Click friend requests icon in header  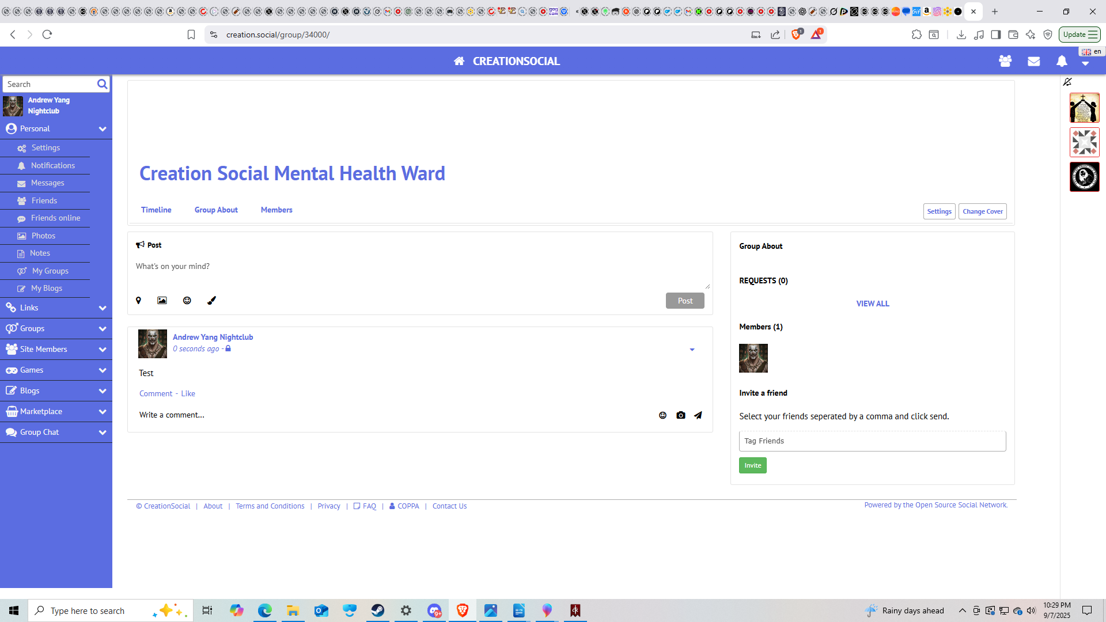click(x=1005, y=61)
